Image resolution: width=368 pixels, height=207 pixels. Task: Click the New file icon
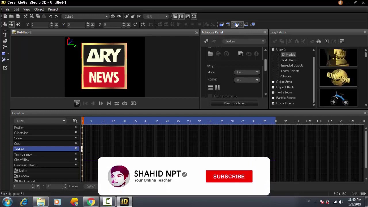pyautogui.click(x=5, y=16)
